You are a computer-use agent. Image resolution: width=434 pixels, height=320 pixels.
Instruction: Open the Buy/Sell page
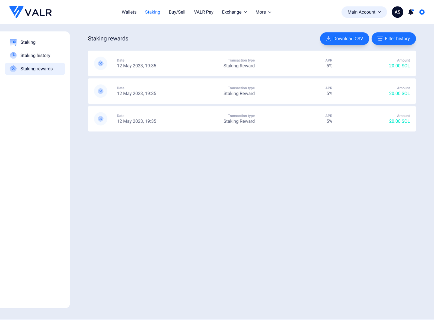click(177, 12)
